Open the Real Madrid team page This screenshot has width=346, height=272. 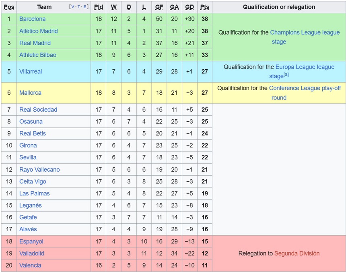coord(35,43)
